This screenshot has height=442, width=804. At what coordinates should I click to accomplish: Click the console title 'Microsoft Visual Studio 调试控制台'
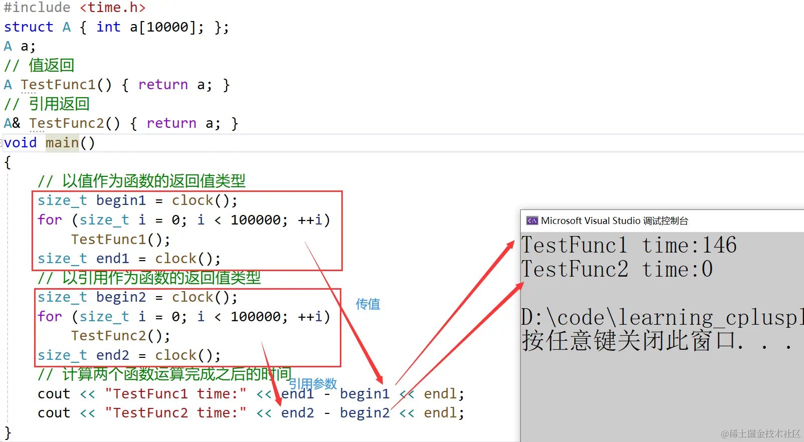coord(615,221)
